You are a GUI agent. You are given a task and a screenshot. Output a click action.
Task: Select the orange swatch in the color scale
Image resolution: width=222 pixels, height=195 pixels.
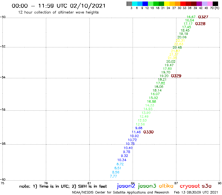(178, 4)
